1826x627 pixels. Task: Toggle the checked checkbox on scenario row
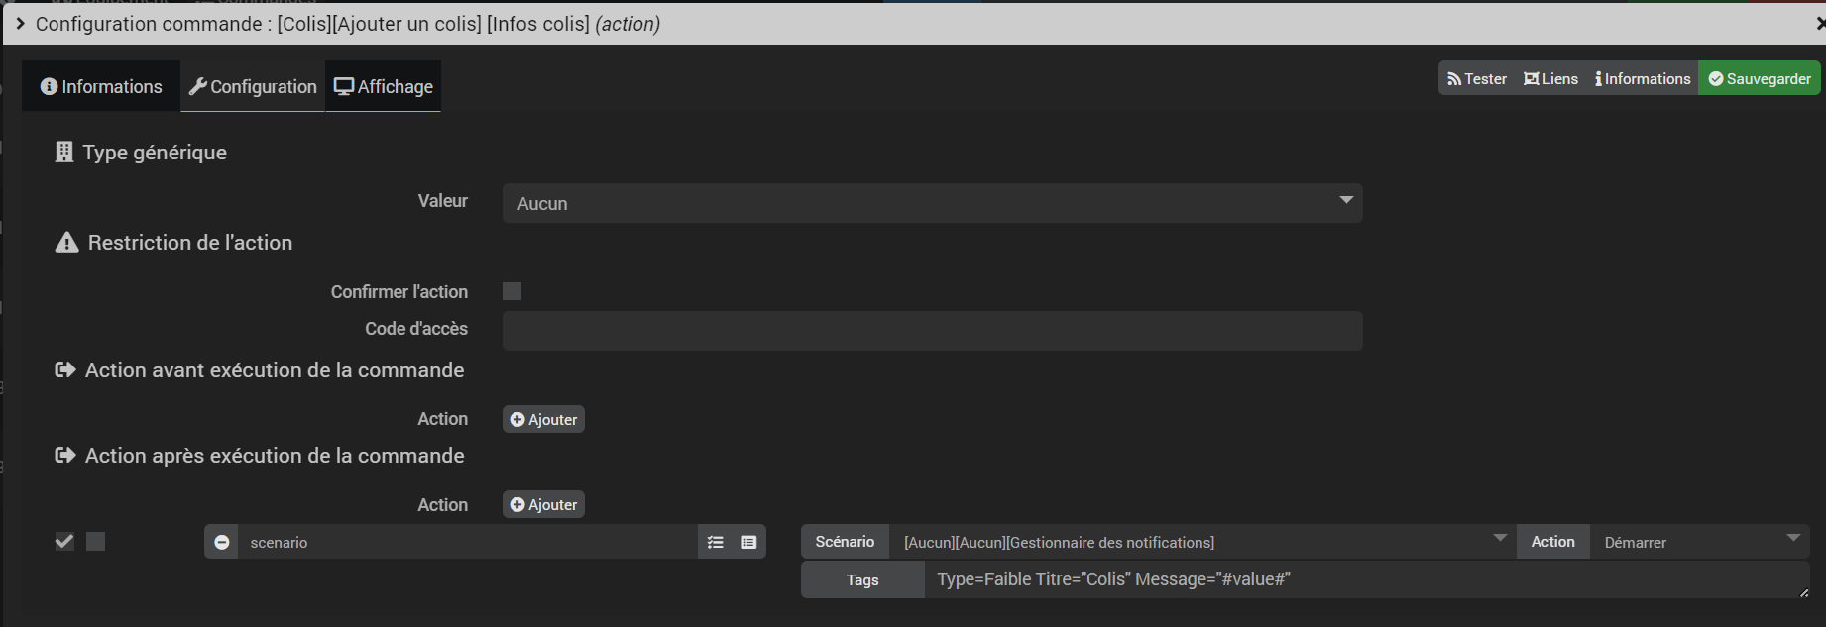[64, 541]
